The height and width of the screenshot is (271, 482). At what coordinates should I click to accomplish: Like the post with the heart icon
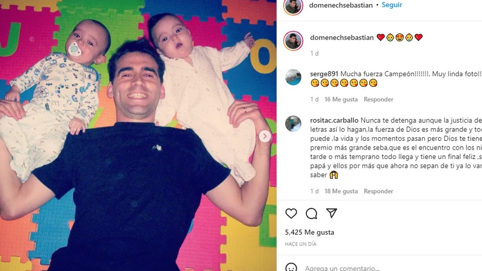tap(291, 213)
